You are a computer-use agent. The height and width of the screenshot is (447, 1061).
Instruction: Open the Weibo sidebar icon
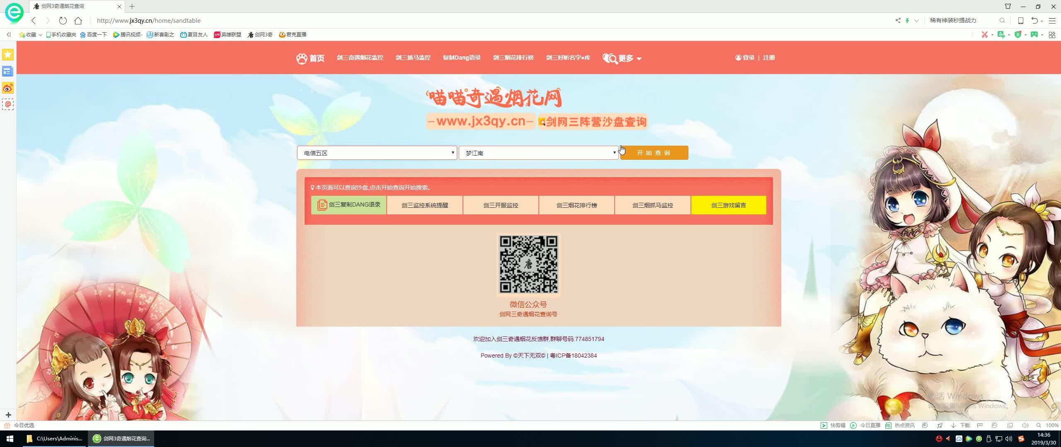tap(8, 88)
